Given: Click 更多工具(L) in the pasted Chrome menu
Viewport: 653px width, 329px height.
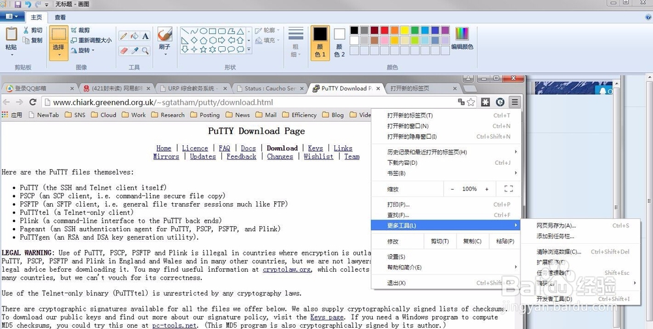Looking at the screenshot, I should tap(445, 225).
